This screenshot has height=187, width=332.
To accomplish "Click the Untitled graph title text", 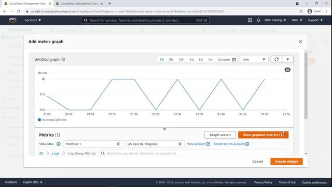I will point(47,59).
